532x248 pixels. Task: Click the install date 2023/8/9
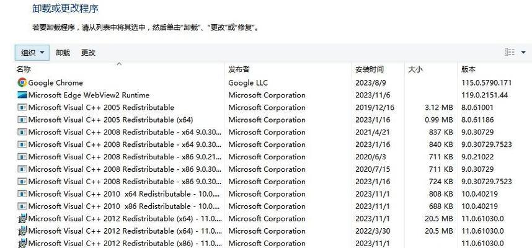[x=371, y=83]
